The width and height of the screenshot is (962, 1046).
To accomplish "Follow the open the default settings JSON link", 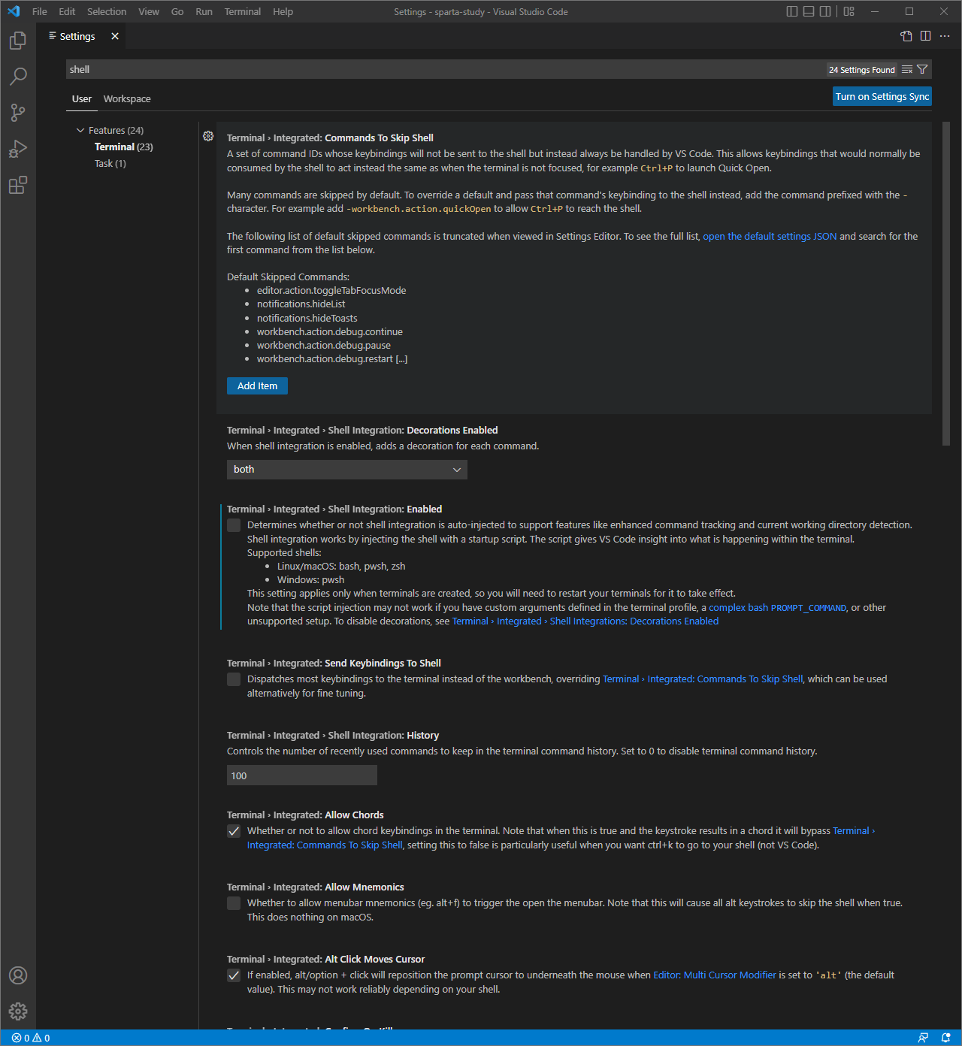I will click(x=770, y=236).
